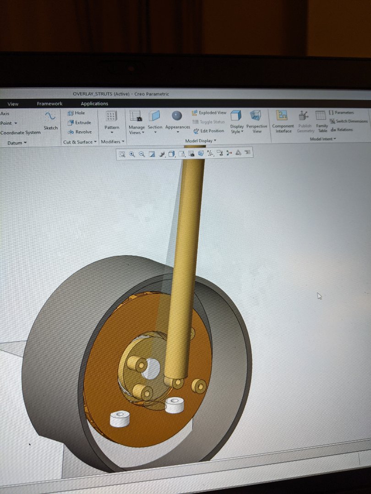
Task: Expand the Cut & Surface group
Action: tap(80, 142)
